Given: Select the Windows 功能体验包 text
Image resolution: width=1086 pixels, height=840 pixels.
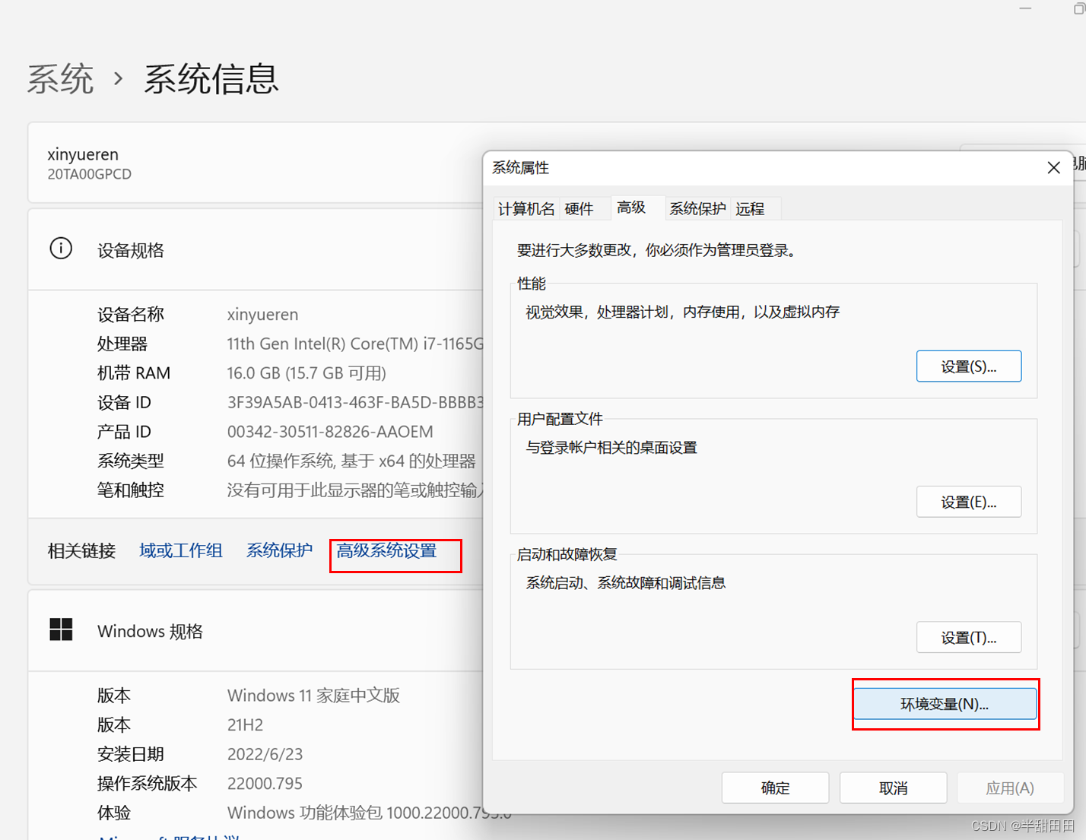Looking at the screenshot, I should 369,812.
